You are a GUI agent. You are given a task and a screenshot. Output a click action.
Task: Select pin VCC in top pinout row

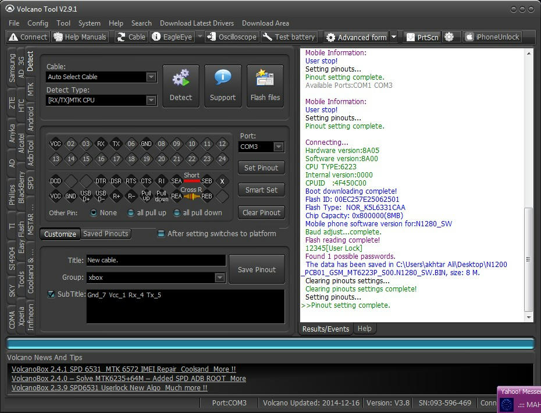point(55,144)
